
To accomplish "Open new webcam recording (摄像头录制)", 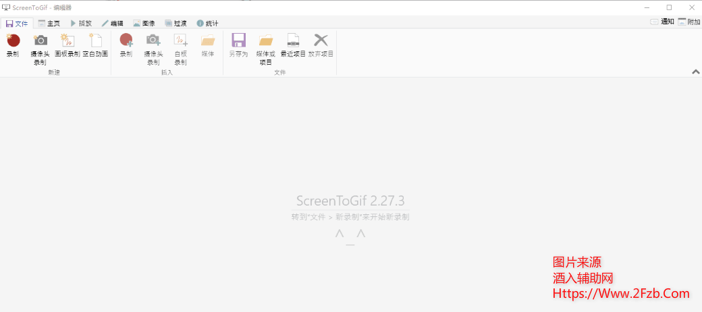I will tap(40, 49).
